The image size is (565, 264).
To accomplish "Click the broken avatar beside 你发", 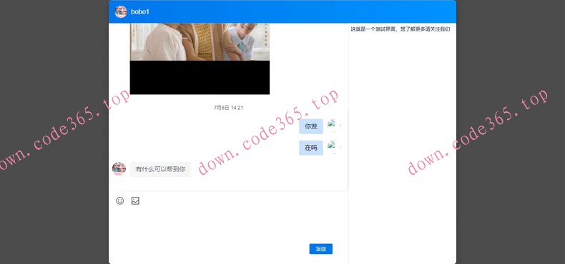I will tap(334, 126).
